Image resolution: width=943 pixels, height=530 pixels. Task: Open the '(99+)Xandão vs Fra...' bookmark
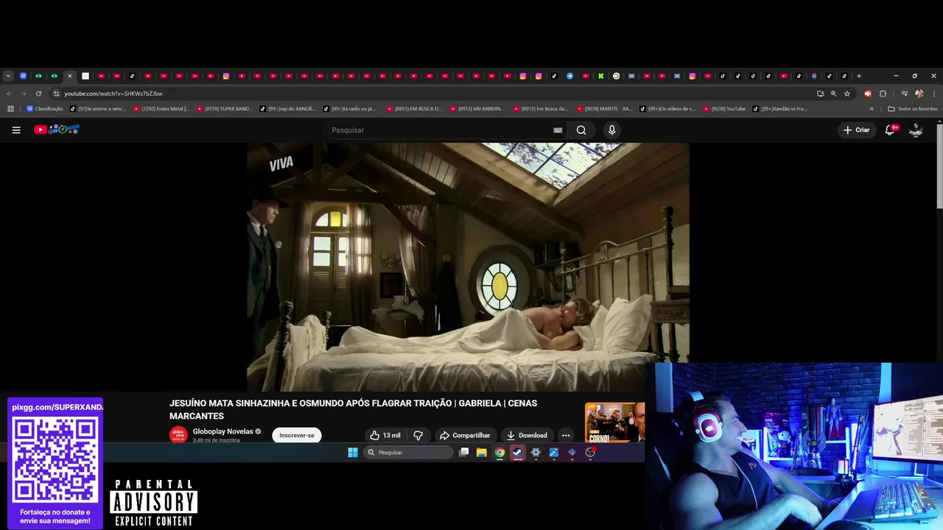[x=779, y=109]
